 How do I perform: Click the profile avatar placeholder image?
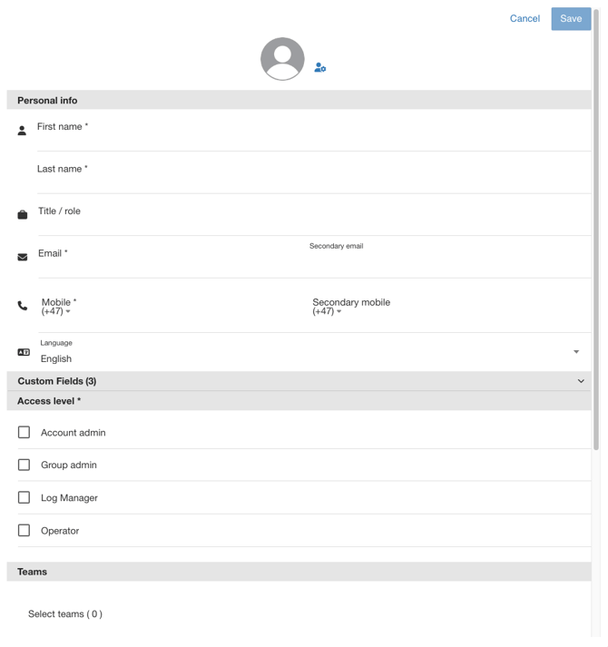[282, 59]
